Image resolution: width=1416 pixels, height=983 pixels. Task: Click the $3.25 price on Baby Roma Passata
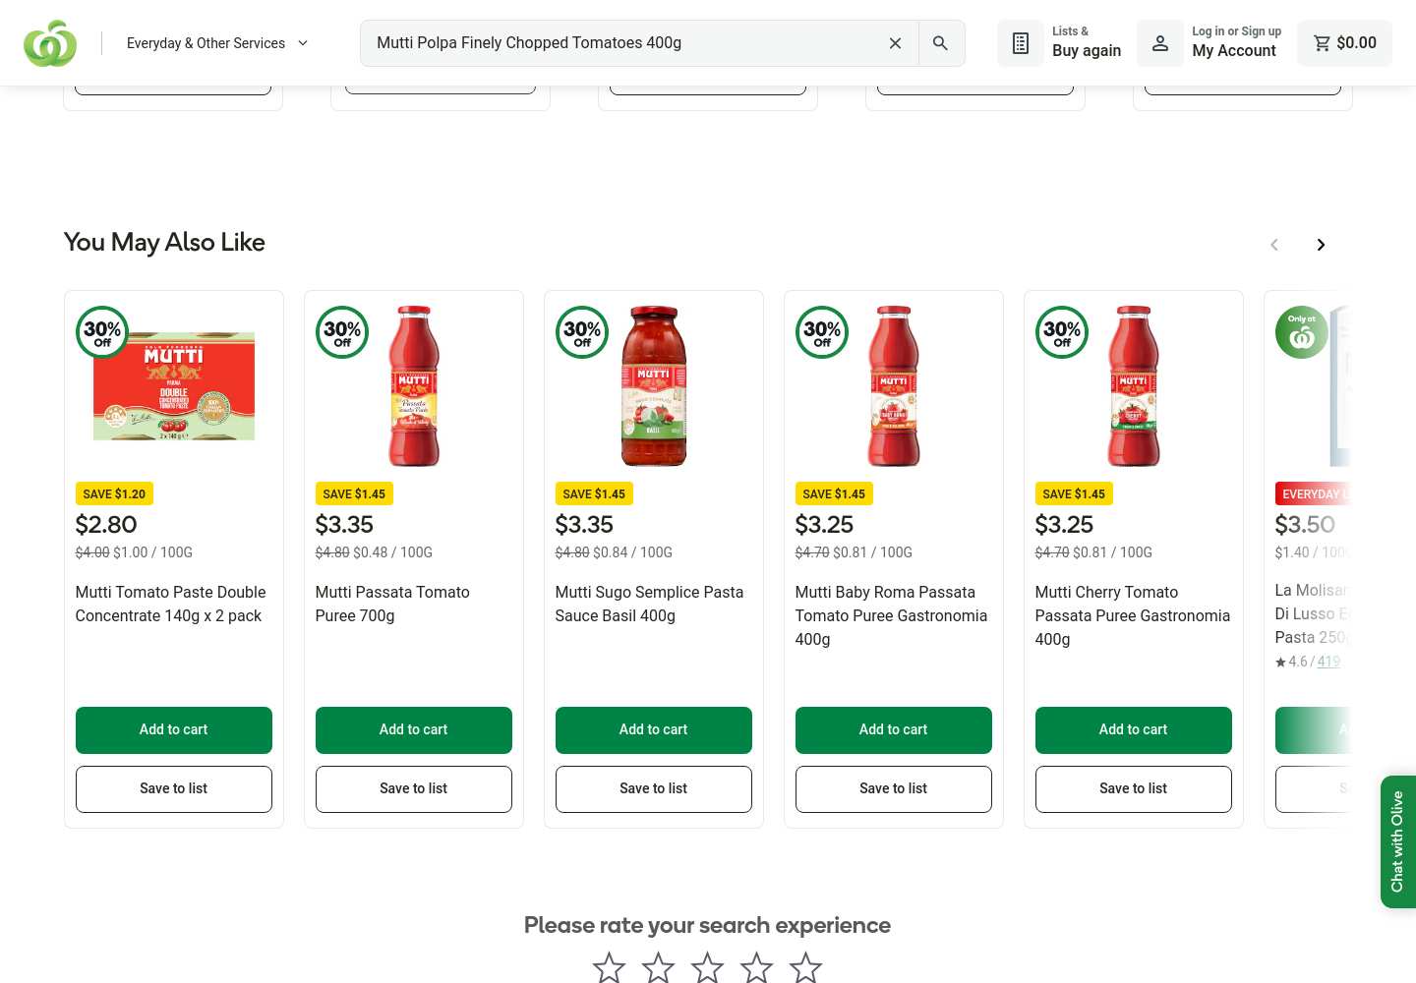click(824, 525)
